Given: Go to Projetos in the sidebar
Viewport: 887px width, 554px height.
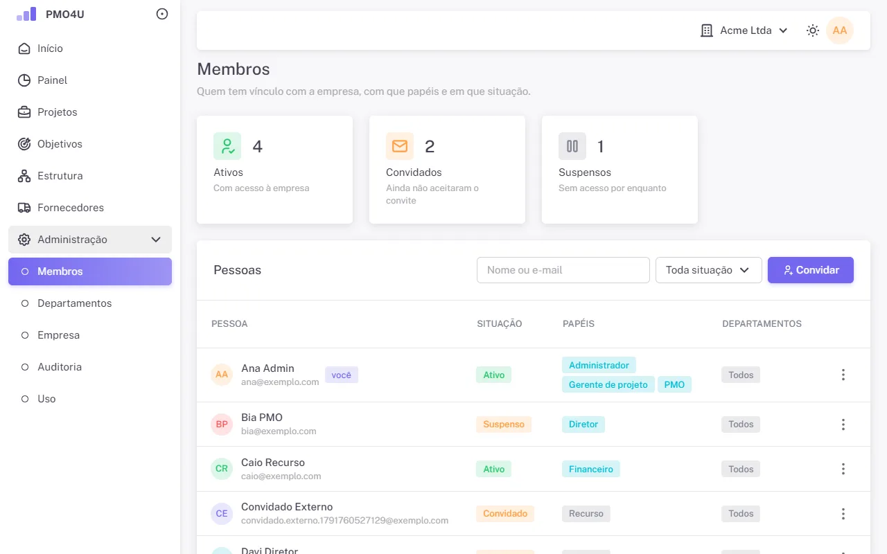Looking at the screenshot, I should (90, 112).
